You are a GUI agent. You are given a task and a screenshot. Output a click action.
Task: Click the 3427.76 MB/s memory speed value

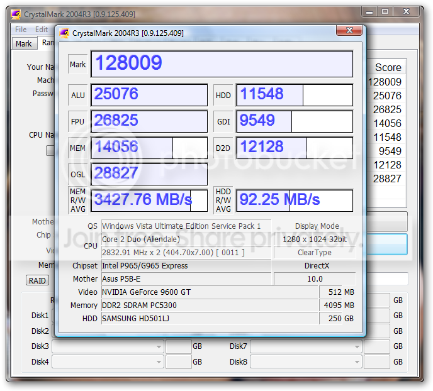[x=149, y=201]
